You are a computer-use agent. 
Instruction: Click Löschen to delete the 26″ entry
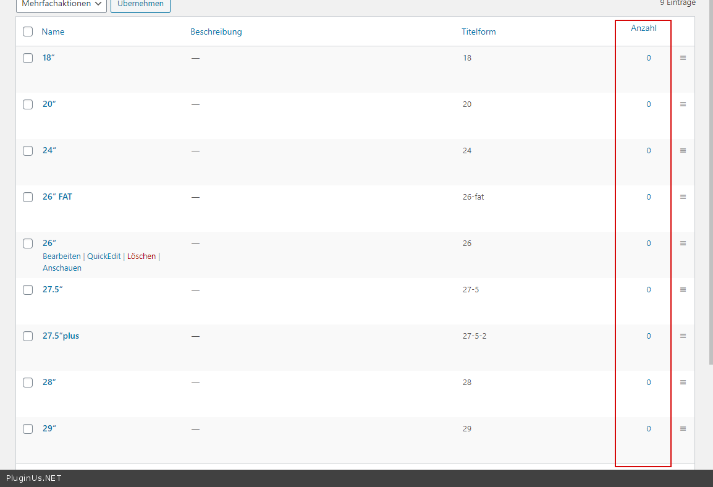pyautogui.click(x=141, y=256)
